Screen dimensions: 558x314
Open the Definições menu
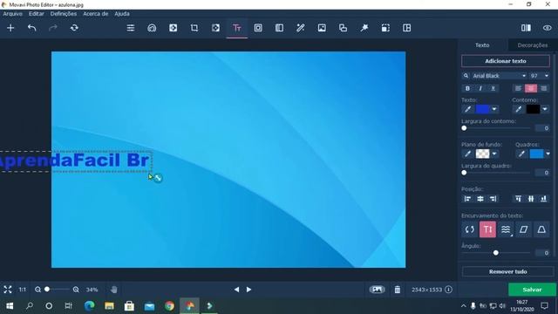(64, 14)
